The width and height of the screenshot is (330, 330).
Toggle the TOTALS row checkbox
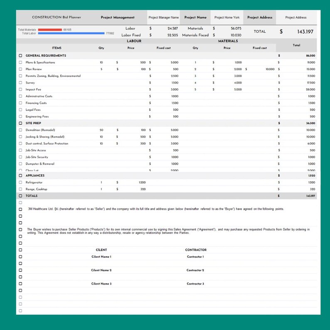tap(20, 196)
